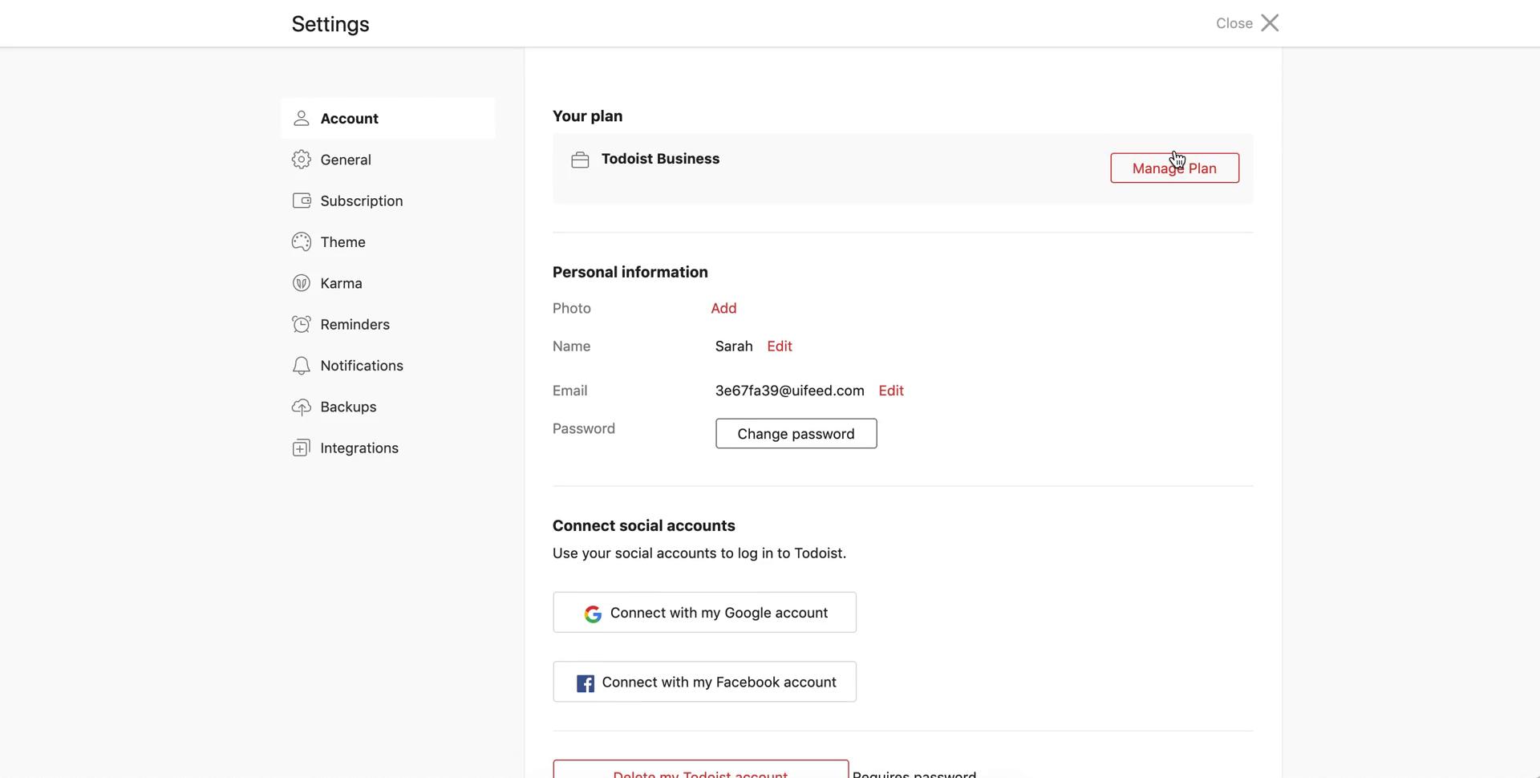Connect with my Google account

704,613
